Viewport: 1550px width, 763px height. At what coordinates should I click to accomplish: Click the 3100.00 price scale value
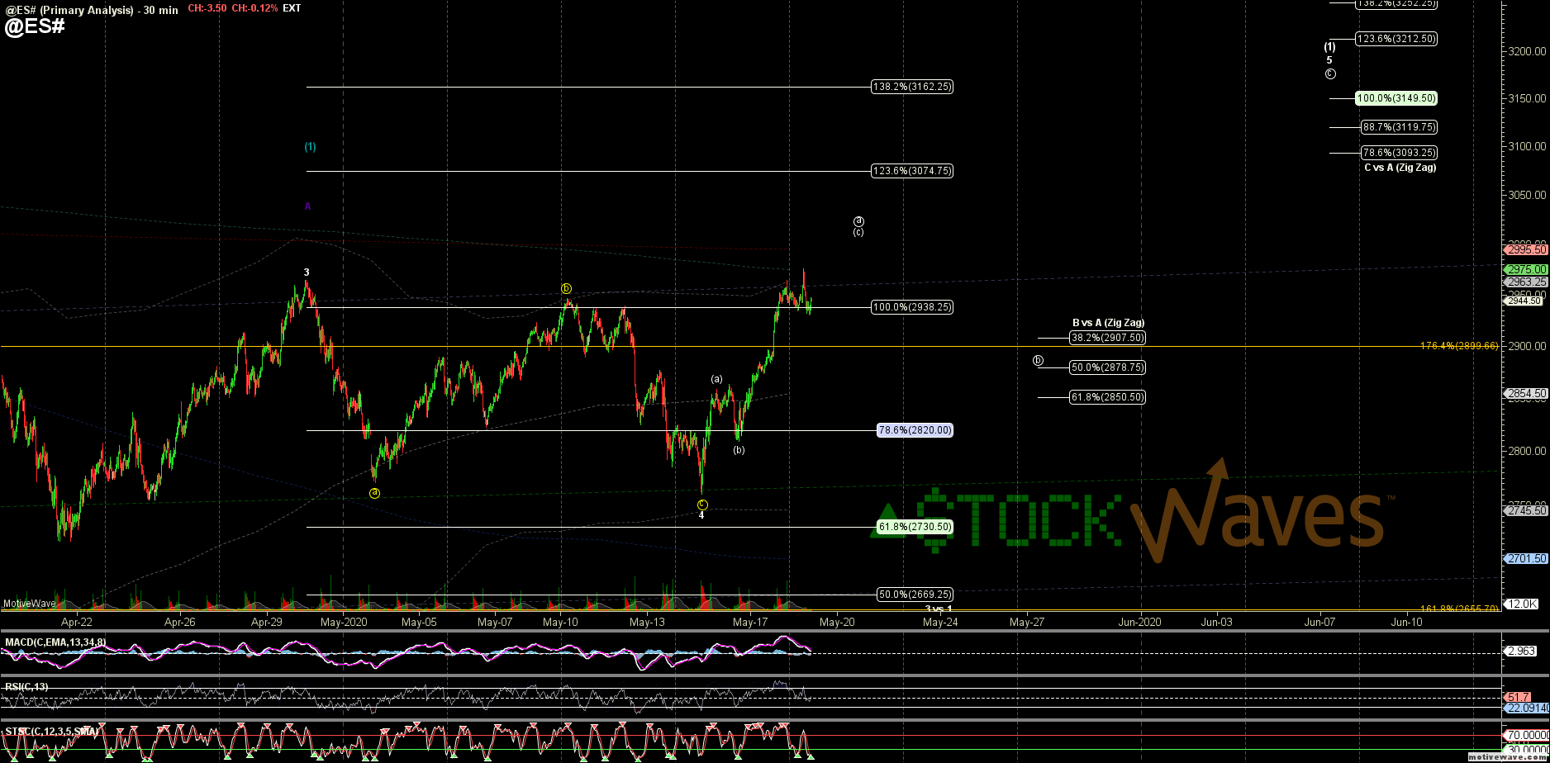click(x=1526, y=147)
